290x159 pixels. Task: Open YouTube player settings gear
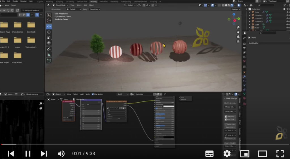click(x=227, y=153)
